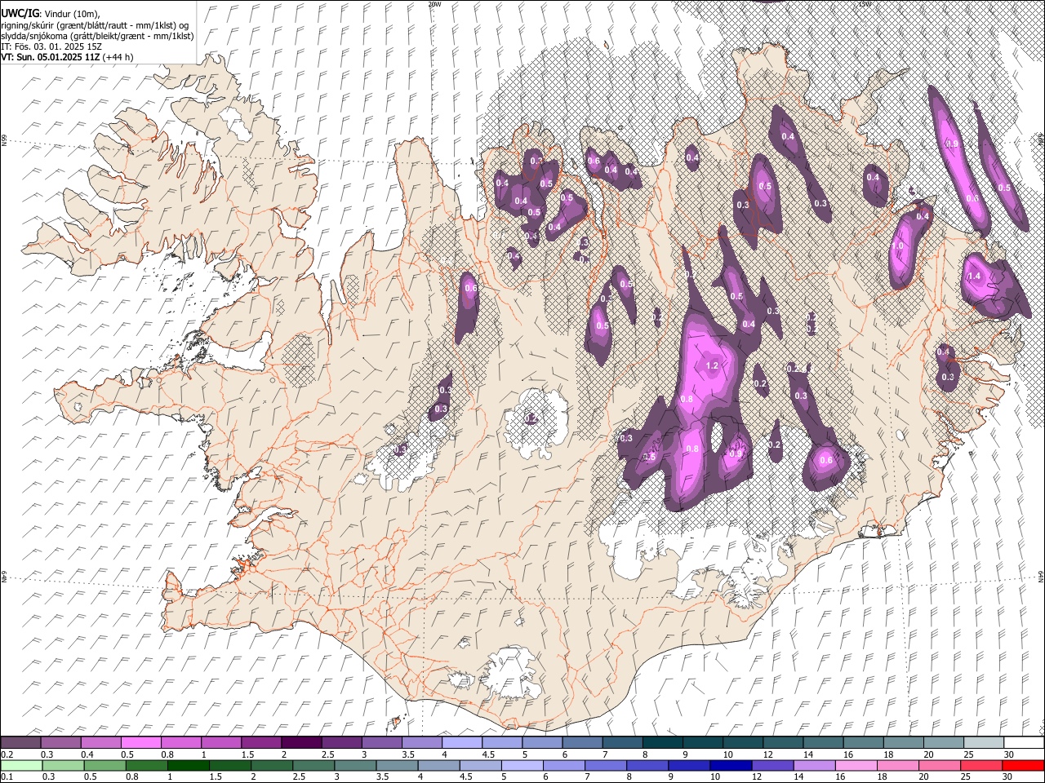1045x783 pixels.
Task: Click the "4.5" label in the purple legend row
Action: [x=488, y=754]
